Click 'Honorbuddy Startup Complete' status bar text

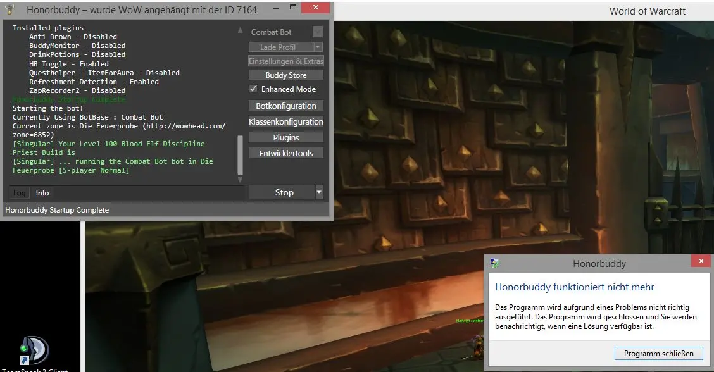tap(57, 210)
